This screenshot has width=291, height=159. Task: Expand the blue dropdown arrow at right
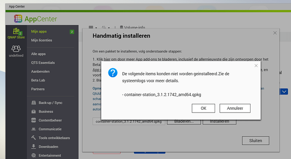click(284, 92)
